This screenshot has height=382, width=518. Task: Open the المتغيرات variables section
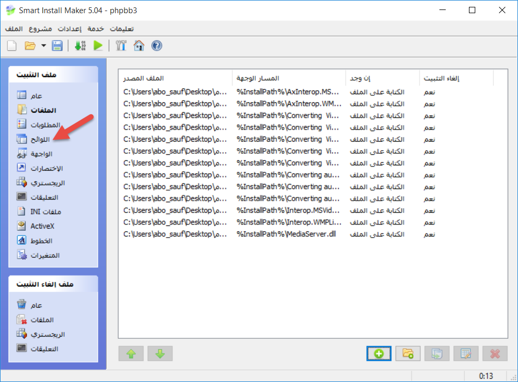[38, 255]
